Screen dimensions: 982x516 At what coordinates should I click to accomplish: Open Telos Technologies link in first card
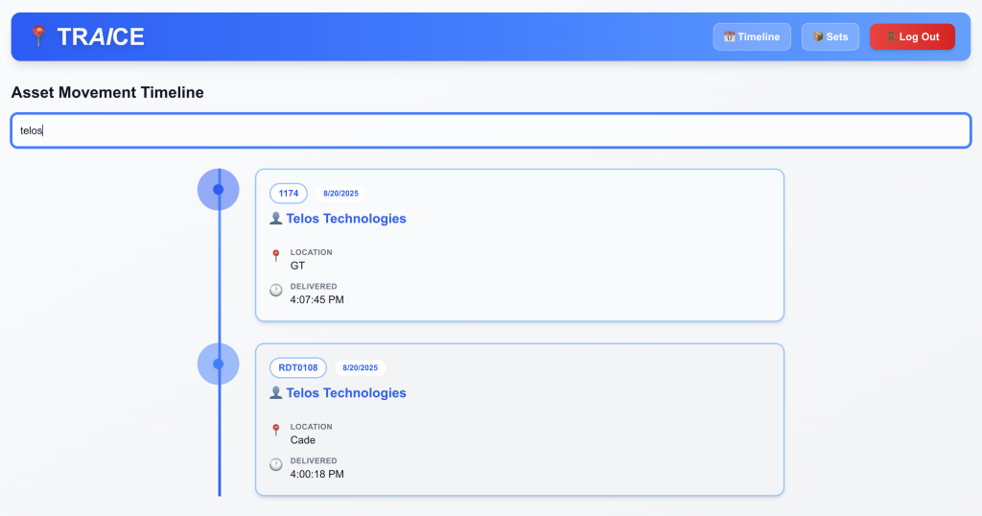coord(346,219)
